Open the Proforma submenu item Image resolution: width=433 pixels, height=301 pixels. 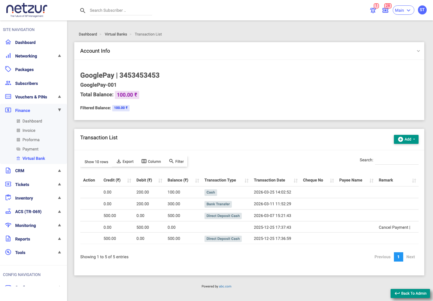[x=31, y=140]
